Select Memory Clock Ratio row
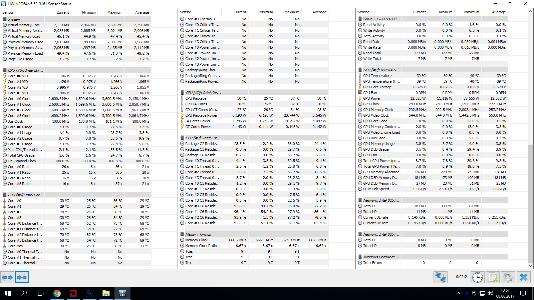534x300 pixels. 254,246
